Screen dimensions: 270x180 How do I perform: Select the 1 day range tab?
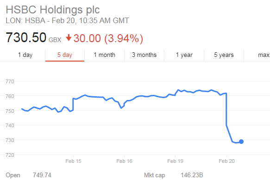click(25, 55)
